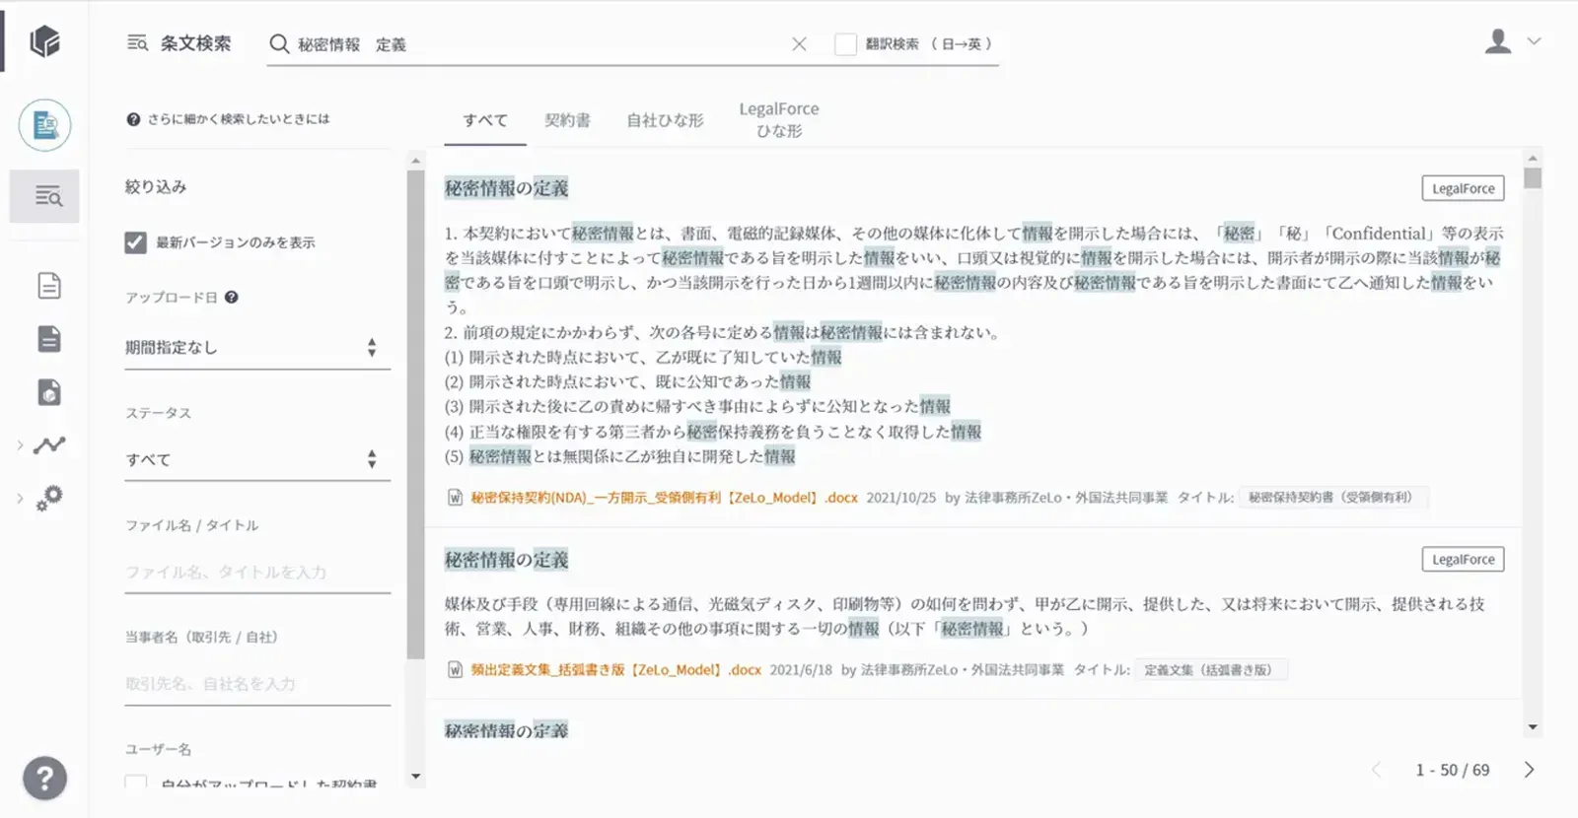Open the contract review circular icon
This screenshot has height=818, width=1578.
click(x=44, y=125)
